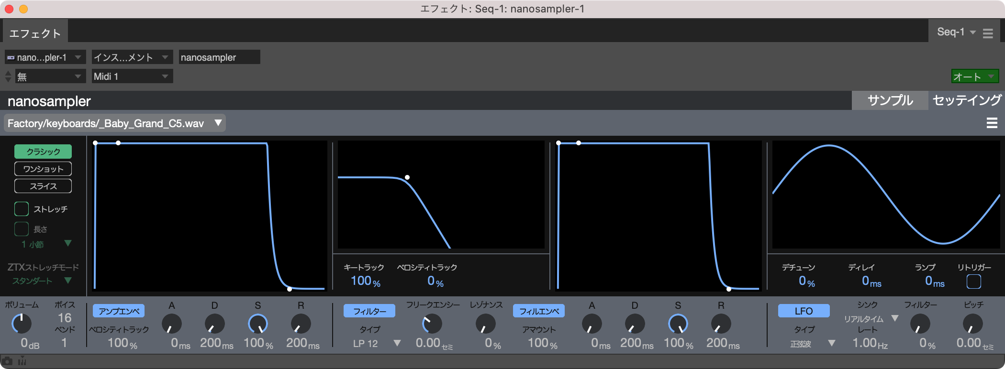Enable the ストレッチ stretch checkbox
Screen dimensions: 1005x369
point(22,209)
